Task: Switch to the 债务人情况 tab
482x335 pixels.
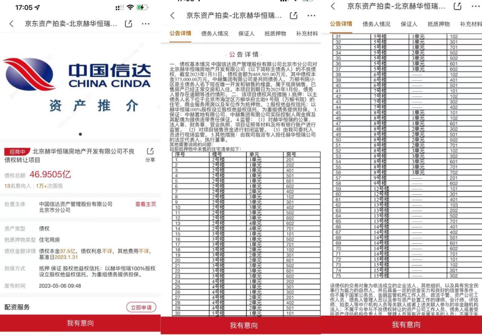Action: (x=216, y=33)
